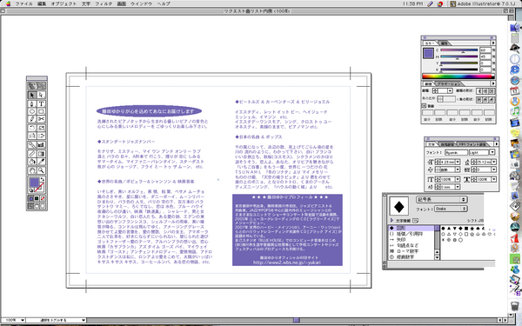The height and width of the screenshot is (326, 522).
Task: Select the Type tool (T)
Action: click(41, 103)
